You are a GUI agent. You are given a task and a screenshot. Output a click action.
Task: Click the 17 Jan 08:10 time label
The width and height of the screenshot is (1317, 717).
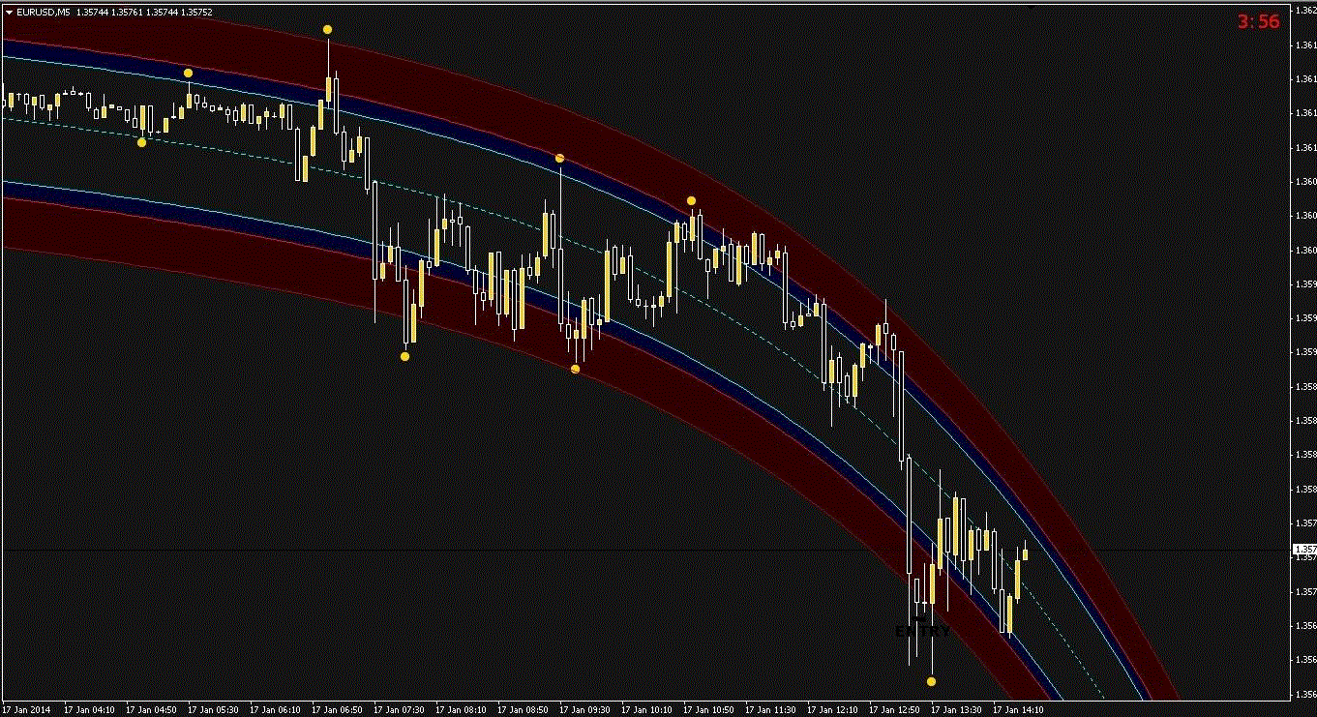[461, 709]
